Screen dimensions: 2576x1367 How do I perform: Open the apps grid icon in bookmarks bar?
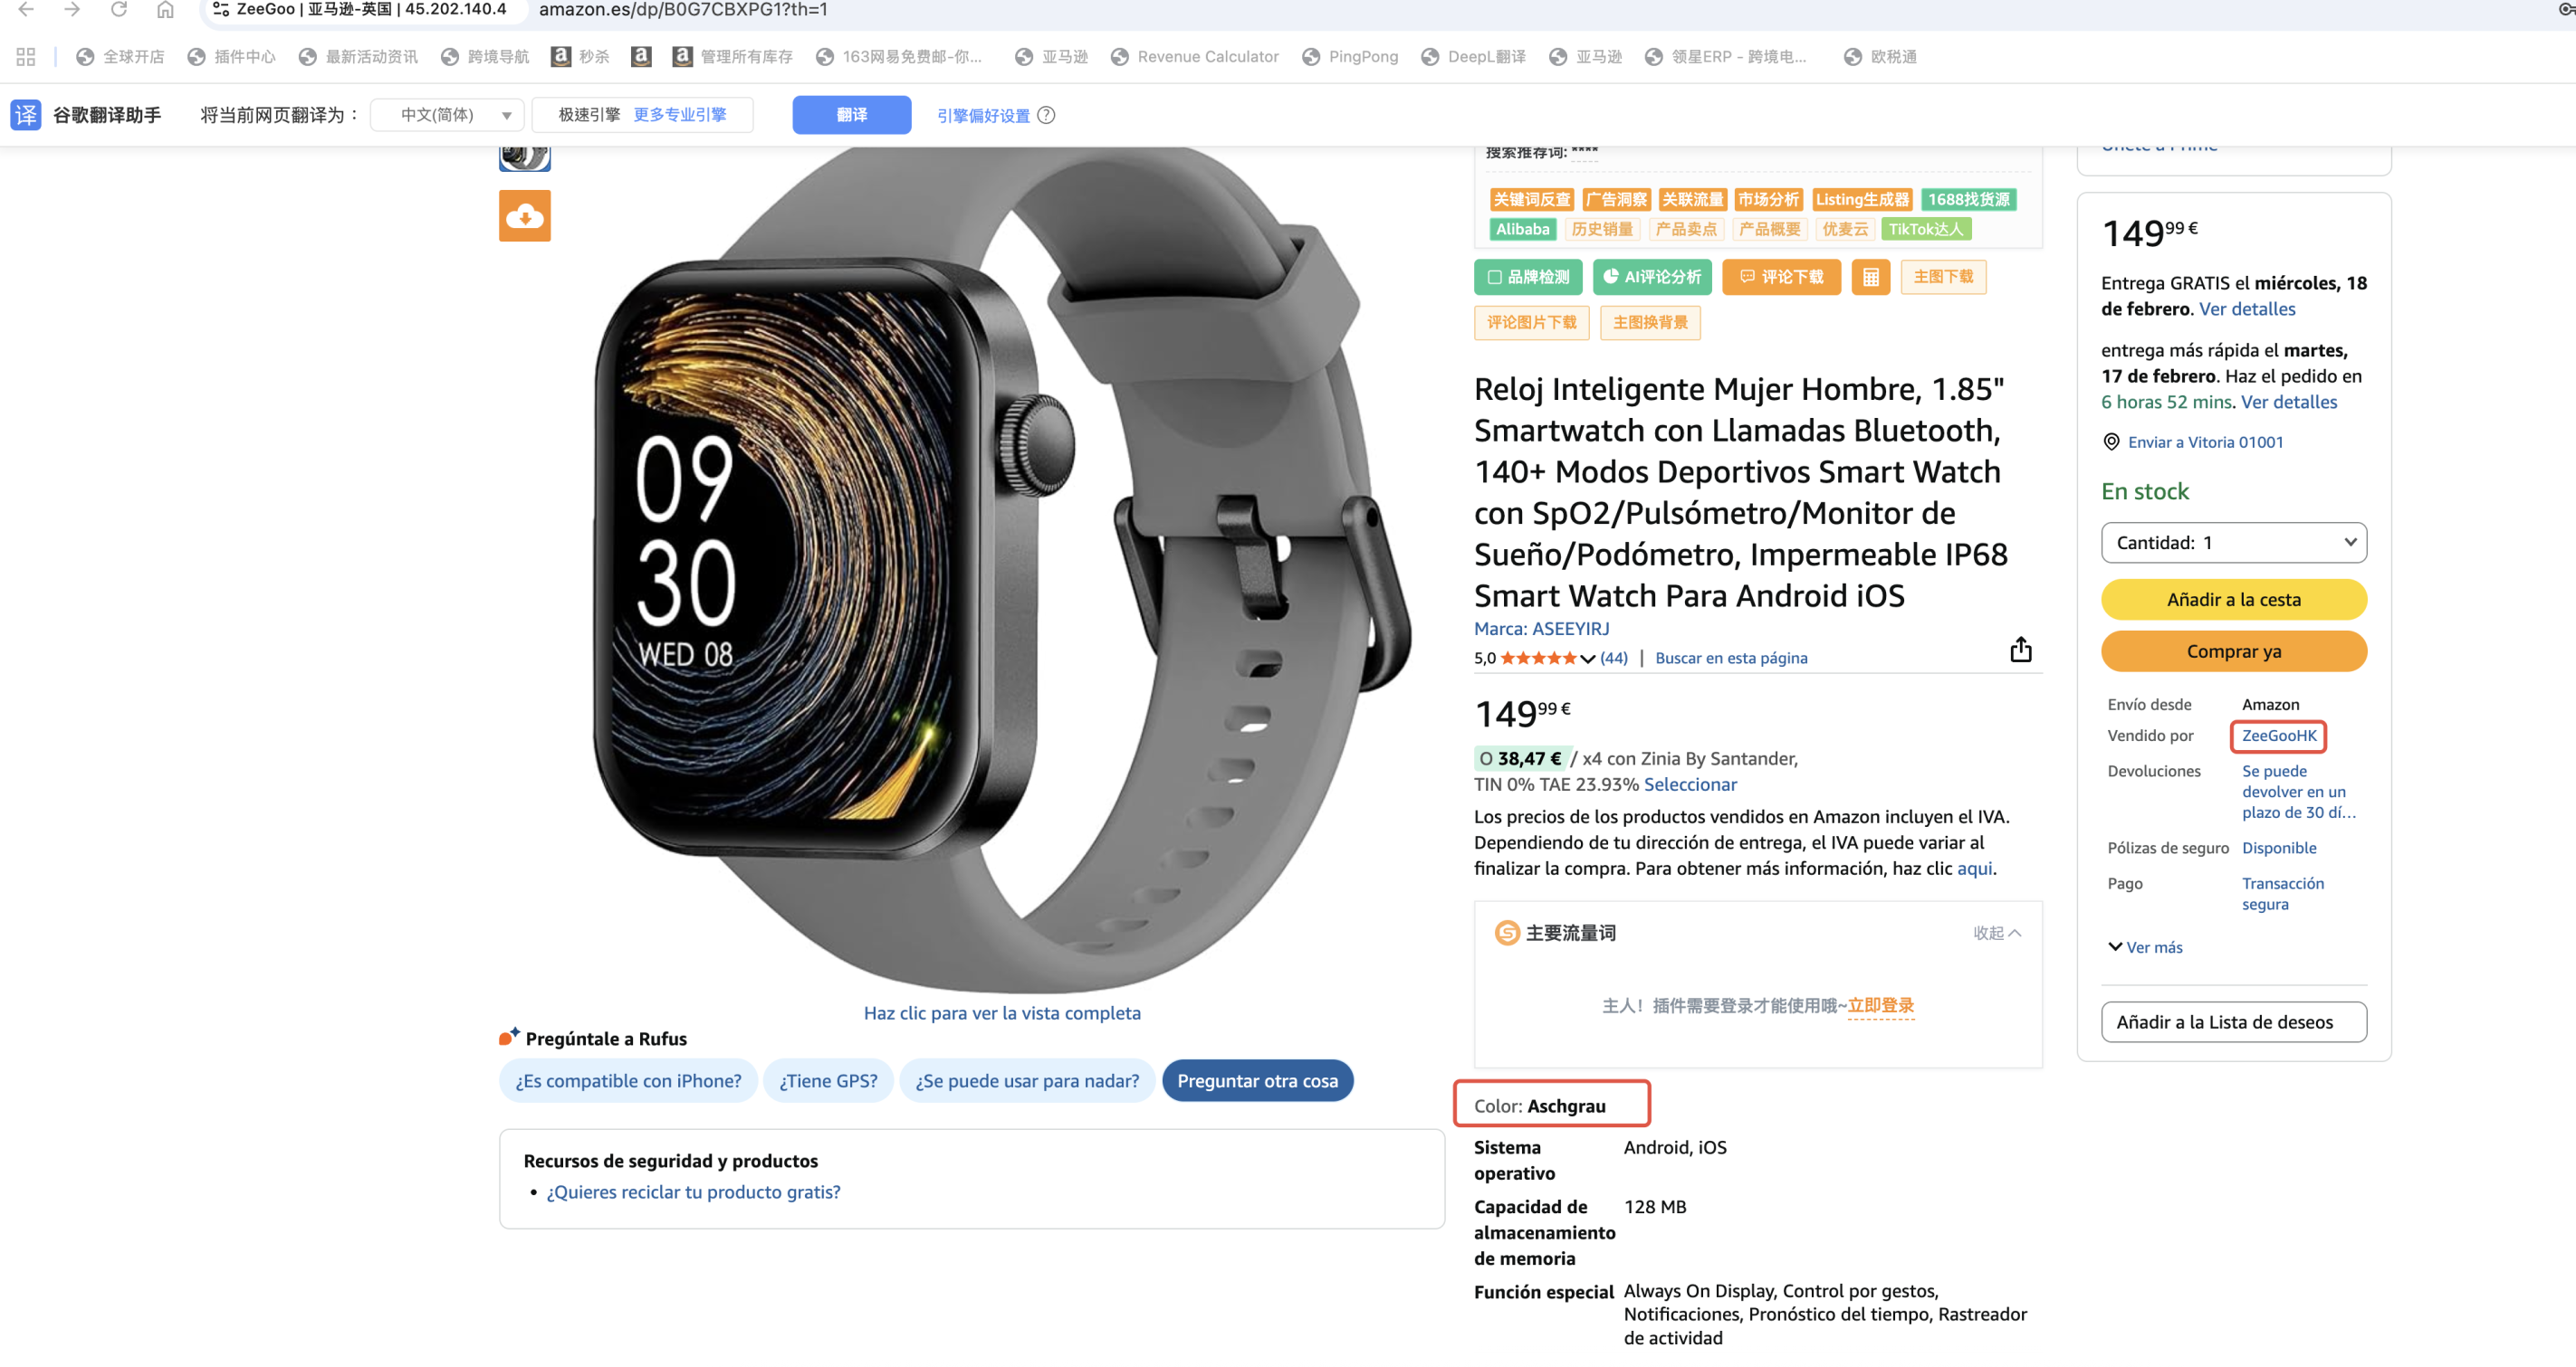26,57
